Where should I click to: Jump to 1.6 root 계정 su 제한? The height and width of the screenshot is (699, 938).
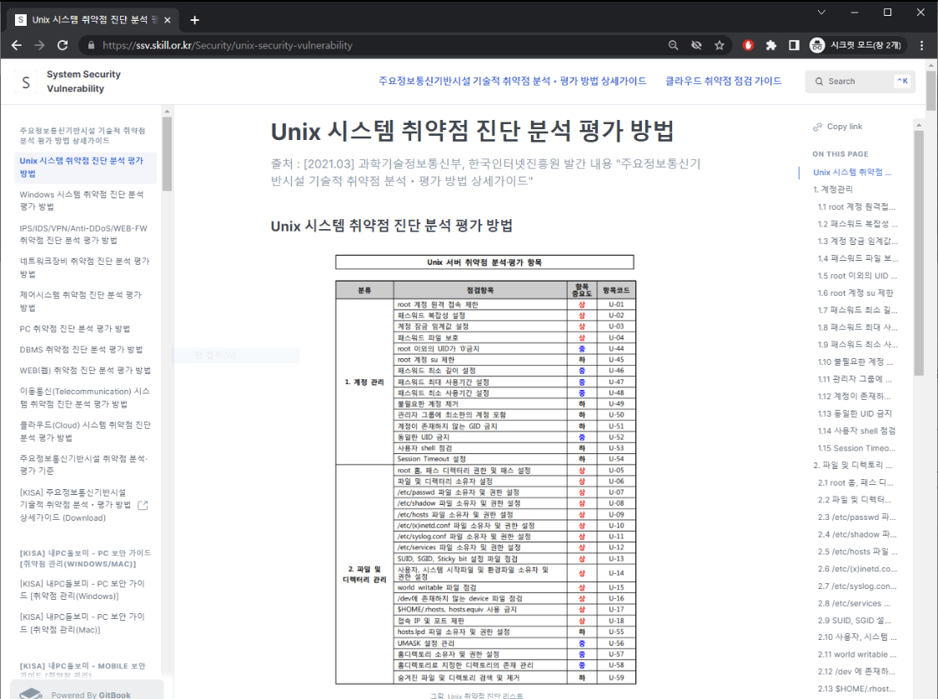[855, 293]
